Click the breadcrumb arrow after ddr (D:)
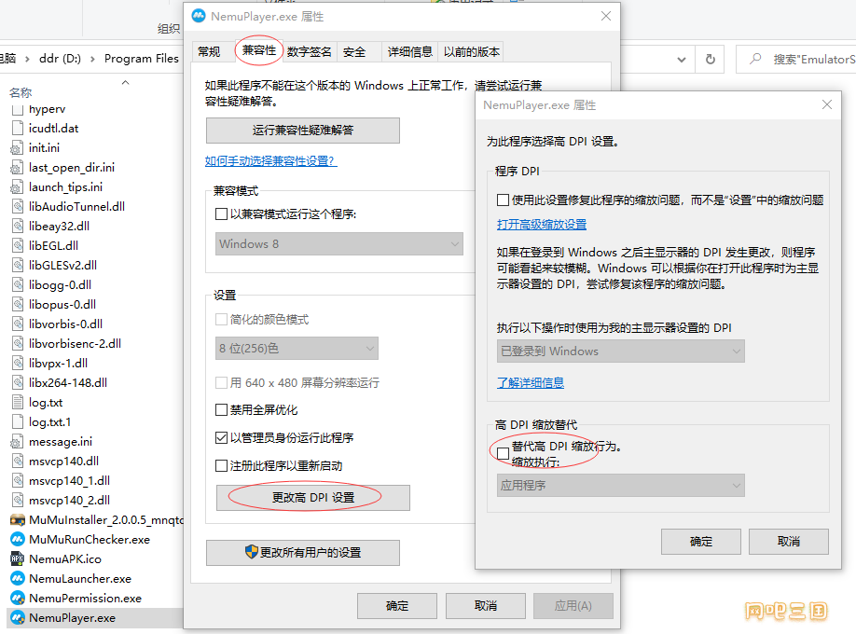This screenshot has width=856, height=634. click(92, 59)
